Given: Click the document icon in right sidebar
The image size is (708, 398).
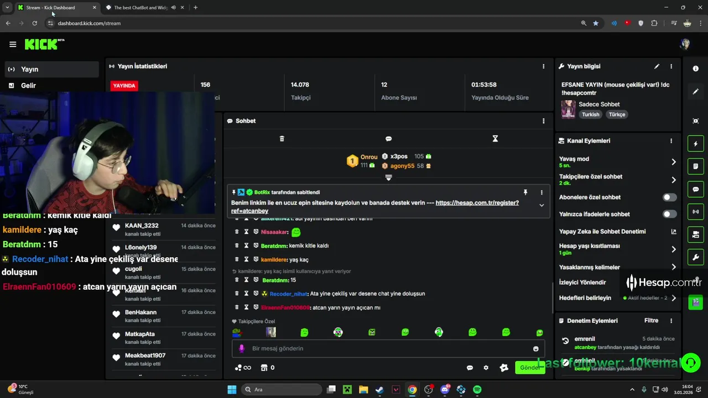Looking at the screenshot, I should (x=696, y=166).
